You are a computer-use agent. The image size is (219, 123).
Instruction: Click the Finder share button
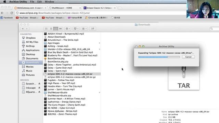93,29
